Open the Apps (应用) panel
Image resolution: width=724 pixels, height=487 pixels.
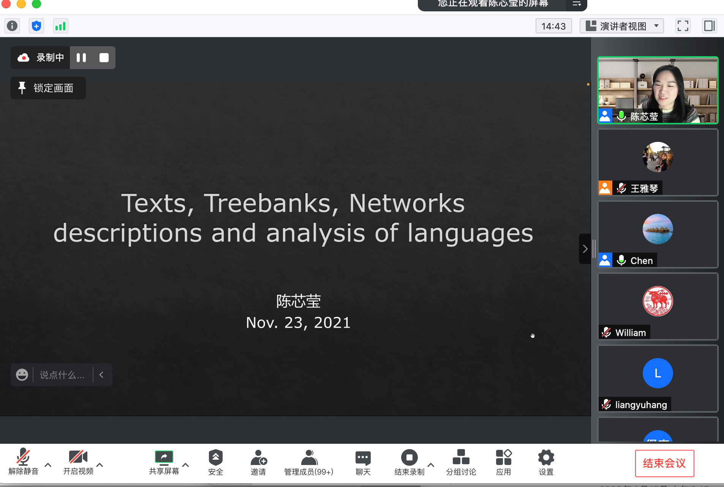tap(503, 462)
